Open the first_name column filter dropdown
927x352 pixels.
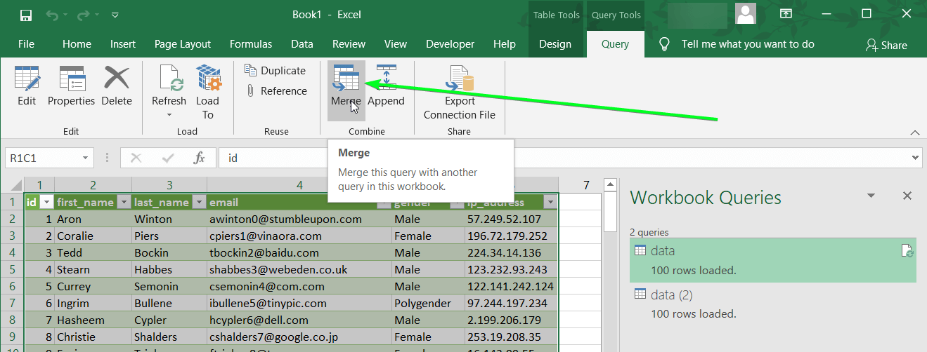(x=124, y=202)
